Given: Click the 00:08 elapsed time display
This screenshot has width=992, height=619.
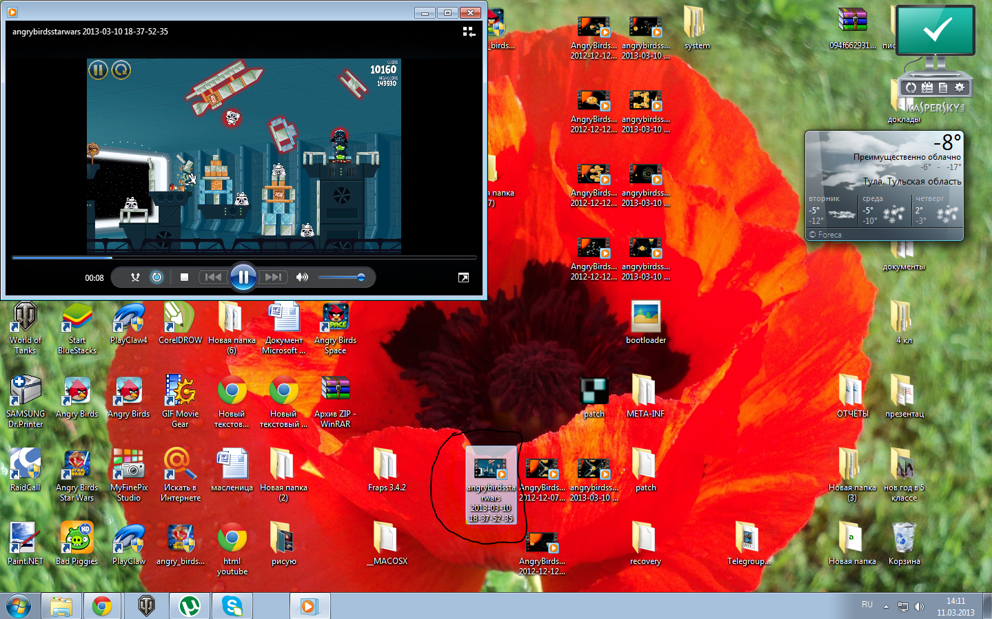Looking at the screenshot, I should [x=94, y=278].
